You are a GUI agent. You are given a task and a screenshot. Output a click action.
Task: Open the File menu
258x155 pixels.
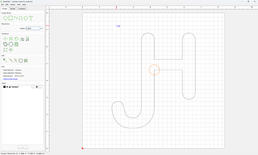click(x=3, y=4)
